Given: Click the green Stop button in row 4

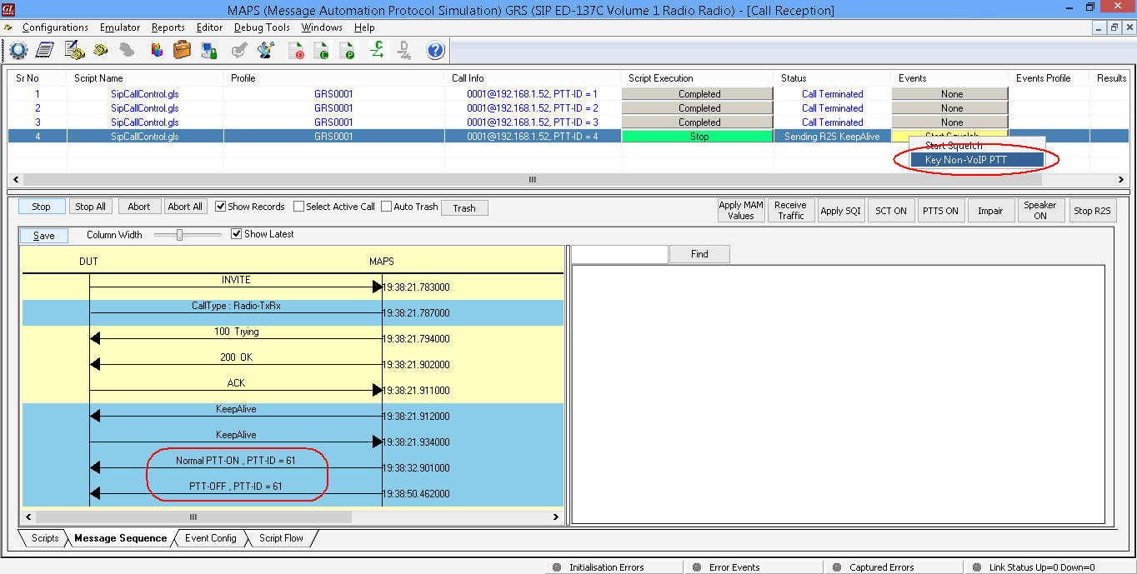Looking at the screenshot, I should point(699,137).
